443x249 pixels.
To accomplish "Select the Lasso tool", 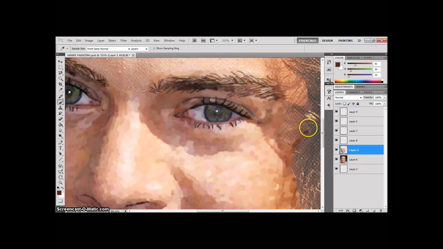I will pos(61,73).
